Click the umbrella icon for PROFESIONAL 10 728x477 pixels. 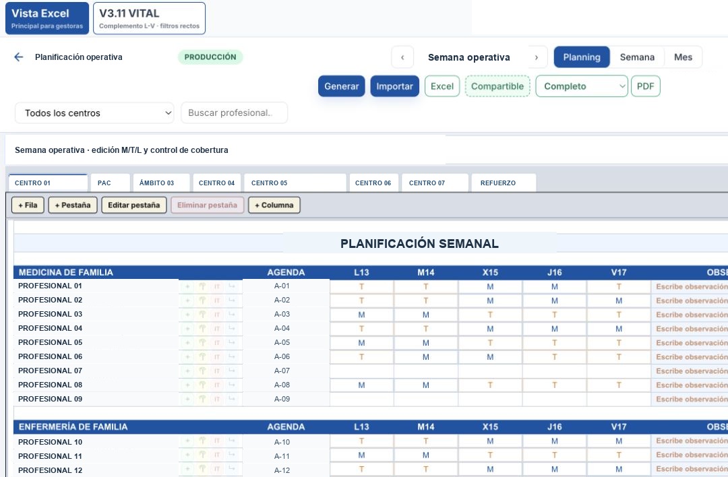tap(202, 441)
